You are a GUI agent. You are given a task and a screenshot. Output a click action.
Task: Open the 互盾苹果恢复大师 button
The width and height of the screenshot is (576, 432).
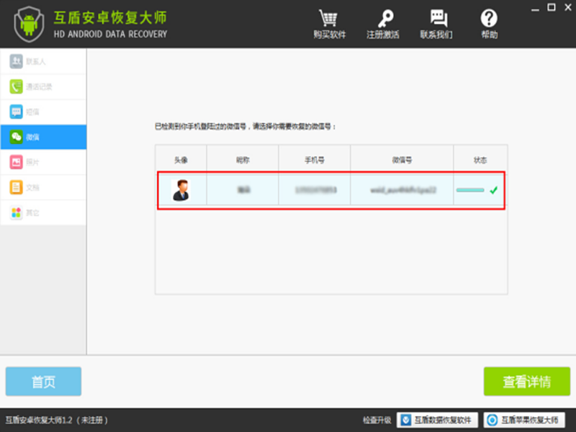point(525,420)
